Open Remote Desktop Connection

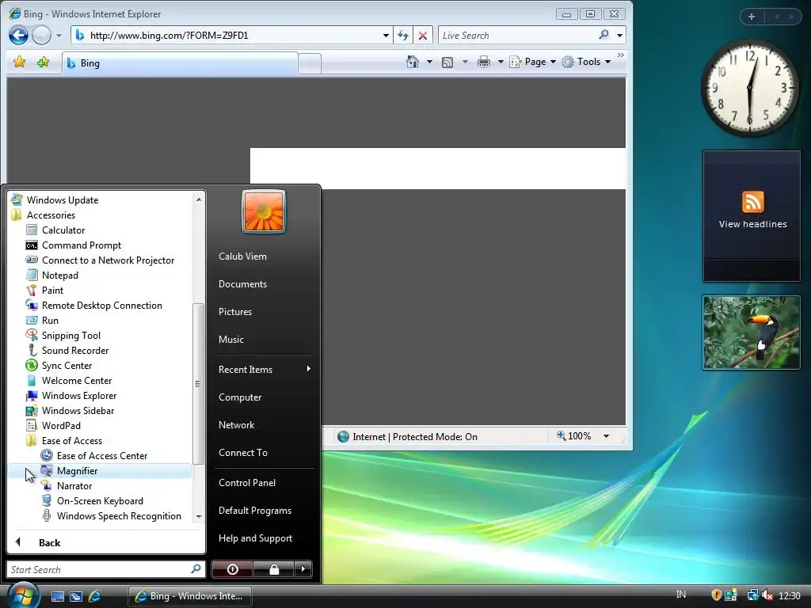coord(102,305)
